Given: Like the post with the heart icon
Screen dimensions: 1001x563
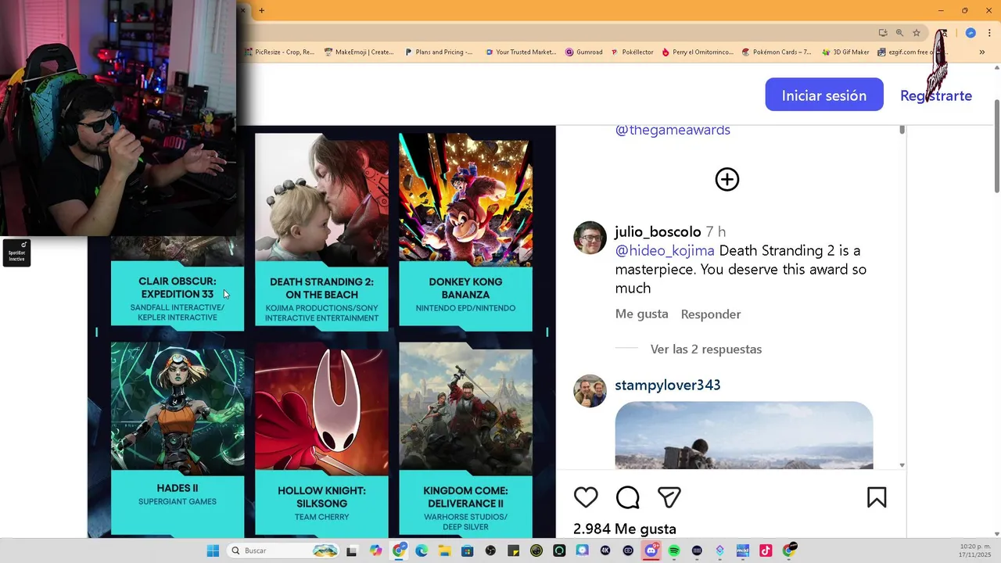Looking at the screenshot, I should point(586,497).
